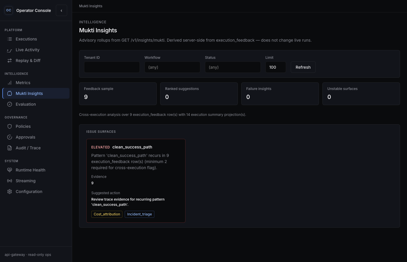The height and width of the screenshot is (262, 407).
Task: Click the Incident_triage tag
Action: pos(140,214)
